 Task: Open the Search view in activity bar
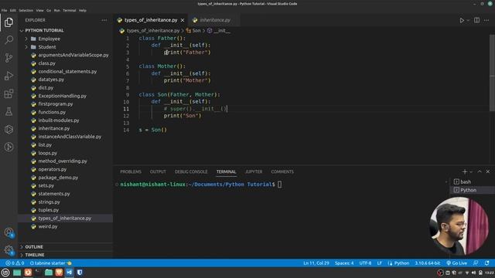coord(9,40)
